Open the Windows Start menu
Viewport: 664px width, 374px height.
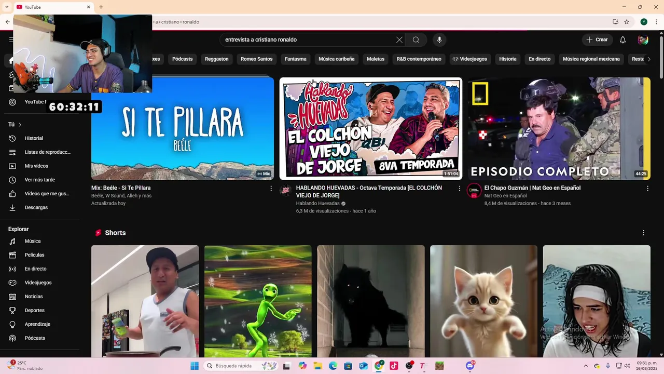pos(195,366)
